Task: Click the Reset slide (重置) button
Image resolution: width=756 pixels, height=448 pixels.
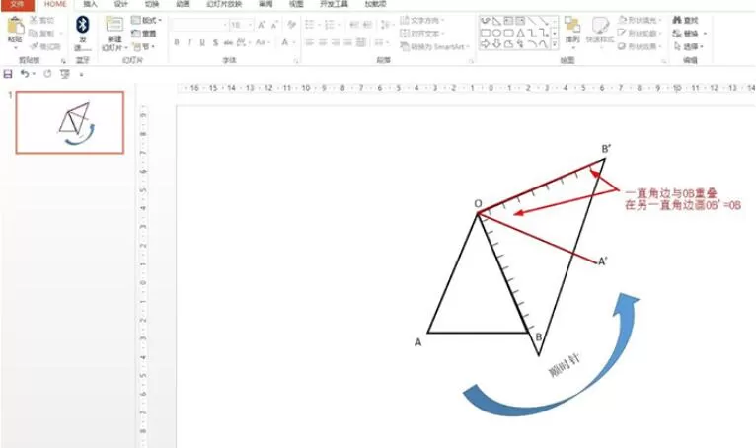Action: 144,34
